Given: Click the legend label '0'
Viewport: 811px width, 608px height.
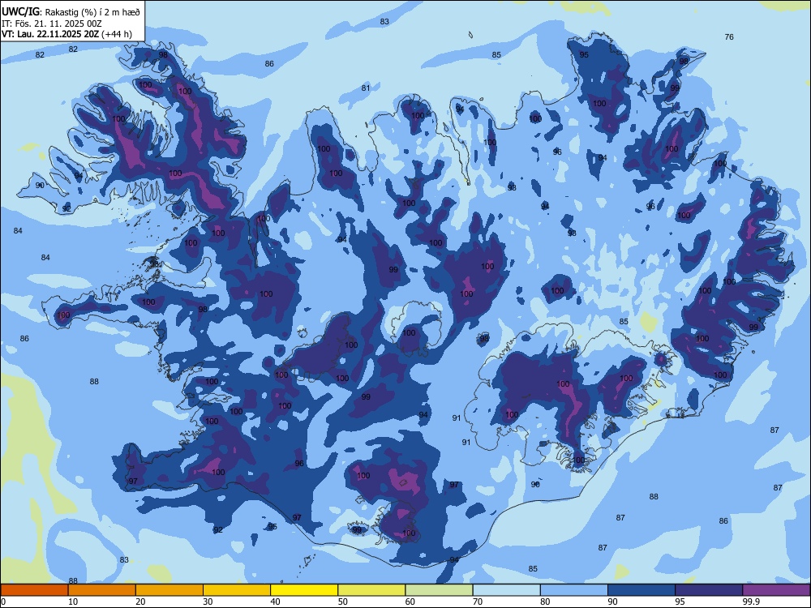Looking at the screenshot, I should click(x=3, y=602).
